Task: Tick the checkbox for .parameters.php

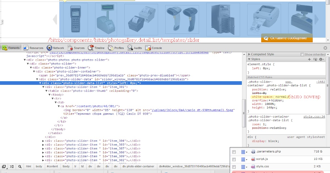Action: point(234,152)
